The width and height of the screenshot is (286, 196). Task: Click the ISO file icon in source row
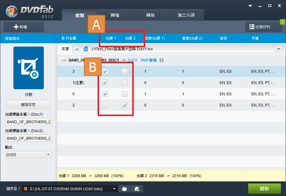86,49
